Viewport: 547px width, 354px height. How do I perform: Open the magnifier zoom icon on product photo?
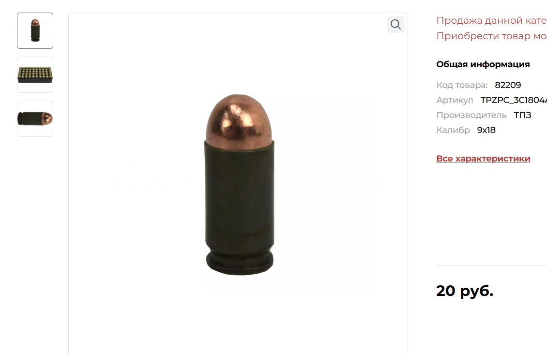[x=395, y=24]
